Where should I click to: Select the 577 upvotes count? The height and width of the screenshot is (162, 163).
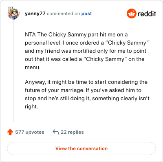pyautogui.click(x=30, y=132)
